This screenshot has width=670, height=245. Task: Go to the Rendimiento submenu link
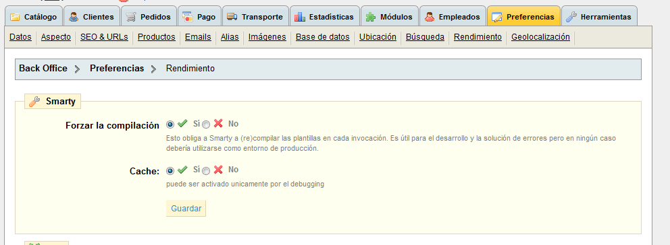(x=478, y=37)
